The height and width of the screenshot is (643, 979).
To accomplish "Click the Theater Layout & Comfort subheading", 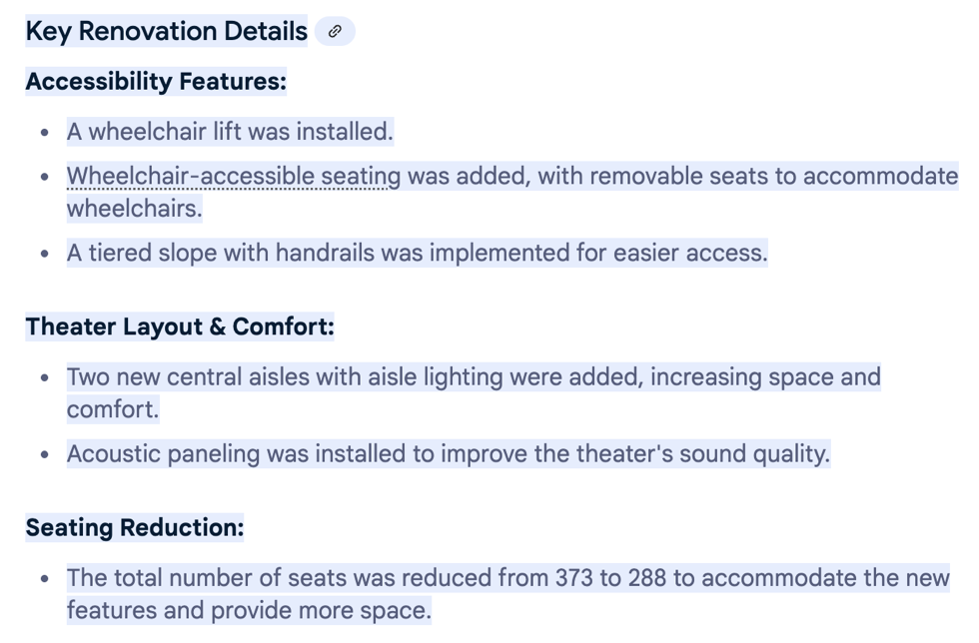I will (180, 326).
